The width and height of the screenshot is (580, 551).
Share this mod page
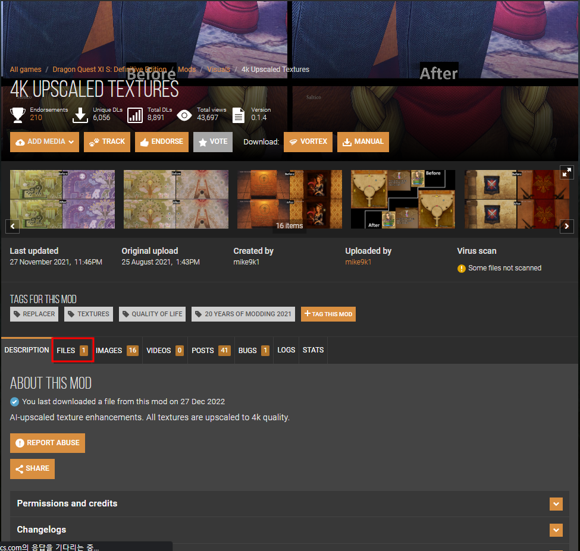point(32,469)
